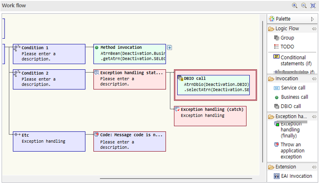Click the zoom in magnifier icon
Screen dimensions: 319x183
[295, 6]
